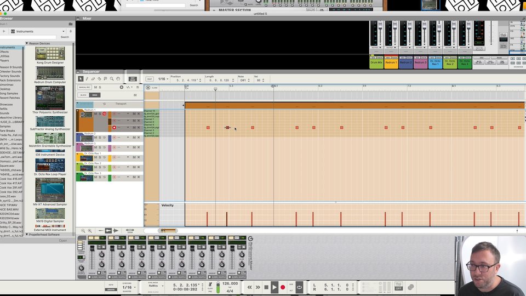Click the track parameter automation icon
Screen dimensions: 526x296
pyautogui.click(x=128, y=87)
